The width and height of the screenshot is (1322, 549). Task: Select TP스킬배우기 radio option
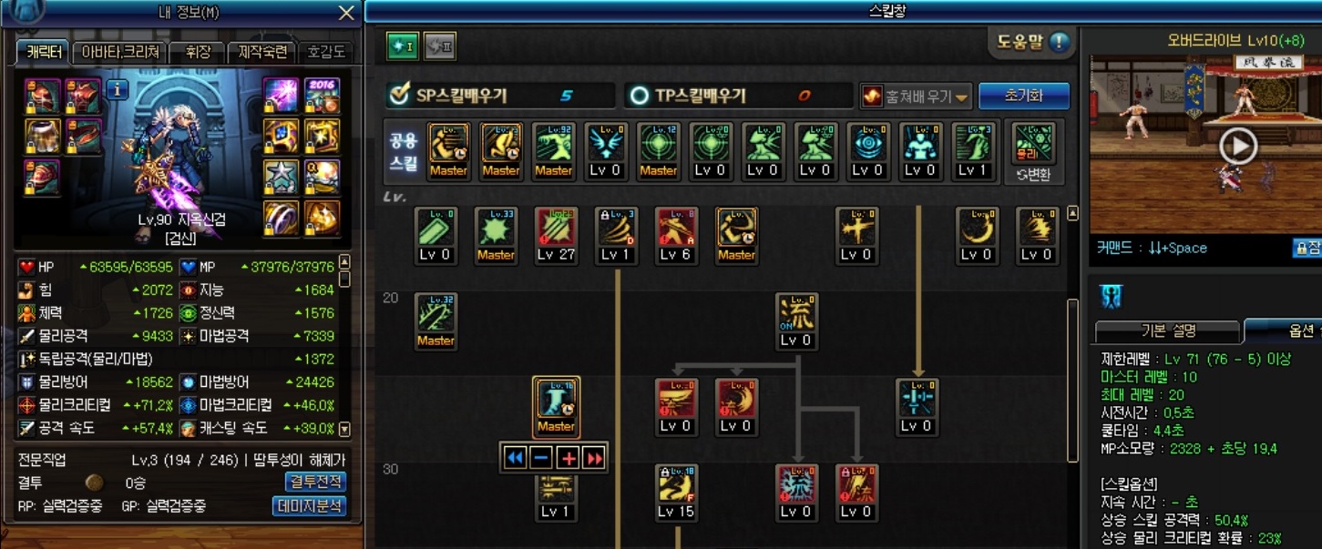tap(640, 96)
